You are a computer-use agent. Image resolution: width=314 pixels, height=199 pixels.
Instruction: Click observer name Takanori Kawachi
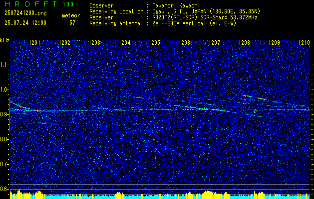(175, 5)
